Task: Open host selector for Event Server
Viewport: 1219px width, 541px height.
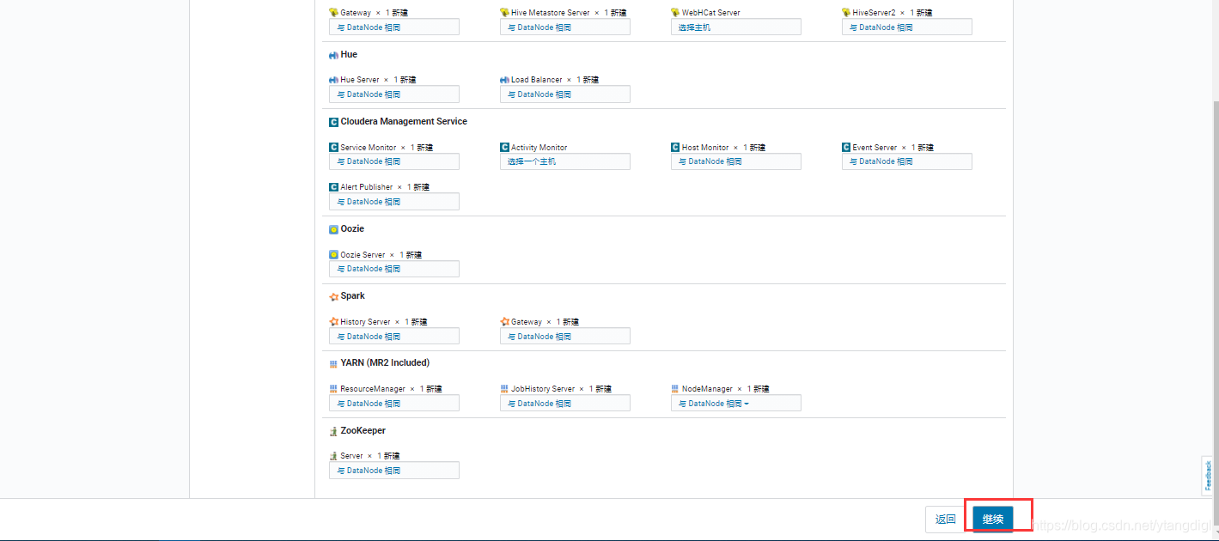Action: 907,161
